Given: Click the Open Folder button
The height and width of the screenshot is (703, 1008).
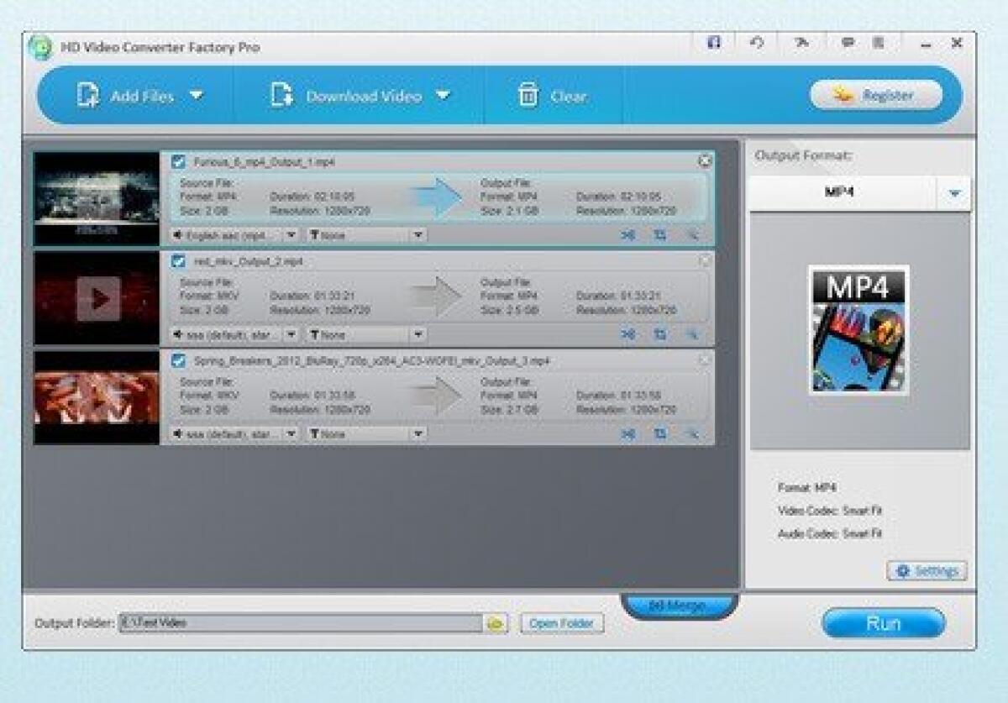Looking at the screenshot, I should [x=561, y=624].
